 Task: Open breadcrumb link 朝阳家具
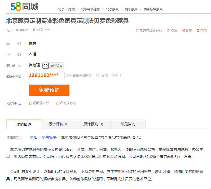pos(131,9)
